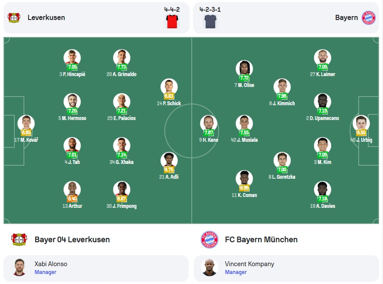
Task: Click the FC Bayern München team name
Action: [x=261, y=240]
